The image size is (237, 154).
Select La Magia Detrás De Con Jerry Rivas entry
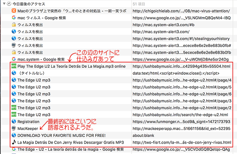[x=71, y=143]
